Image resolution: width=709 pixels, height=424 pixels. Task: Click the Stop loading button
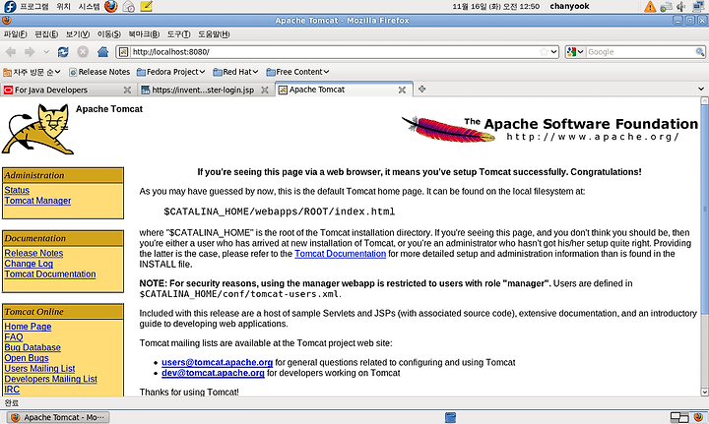point(83,52)
